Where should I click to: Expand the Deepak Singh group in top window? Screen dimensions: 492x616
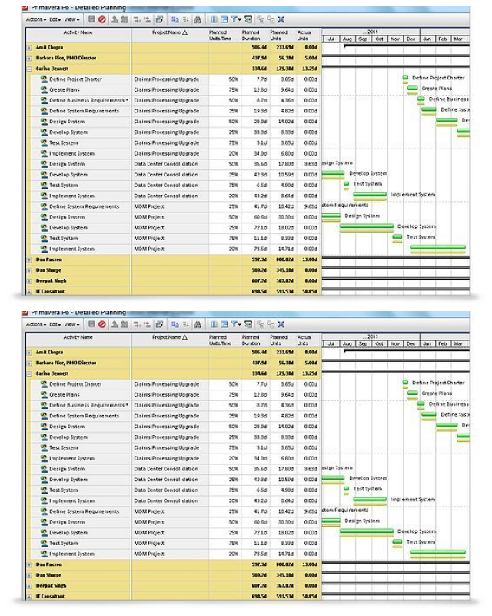pos(29,281)
